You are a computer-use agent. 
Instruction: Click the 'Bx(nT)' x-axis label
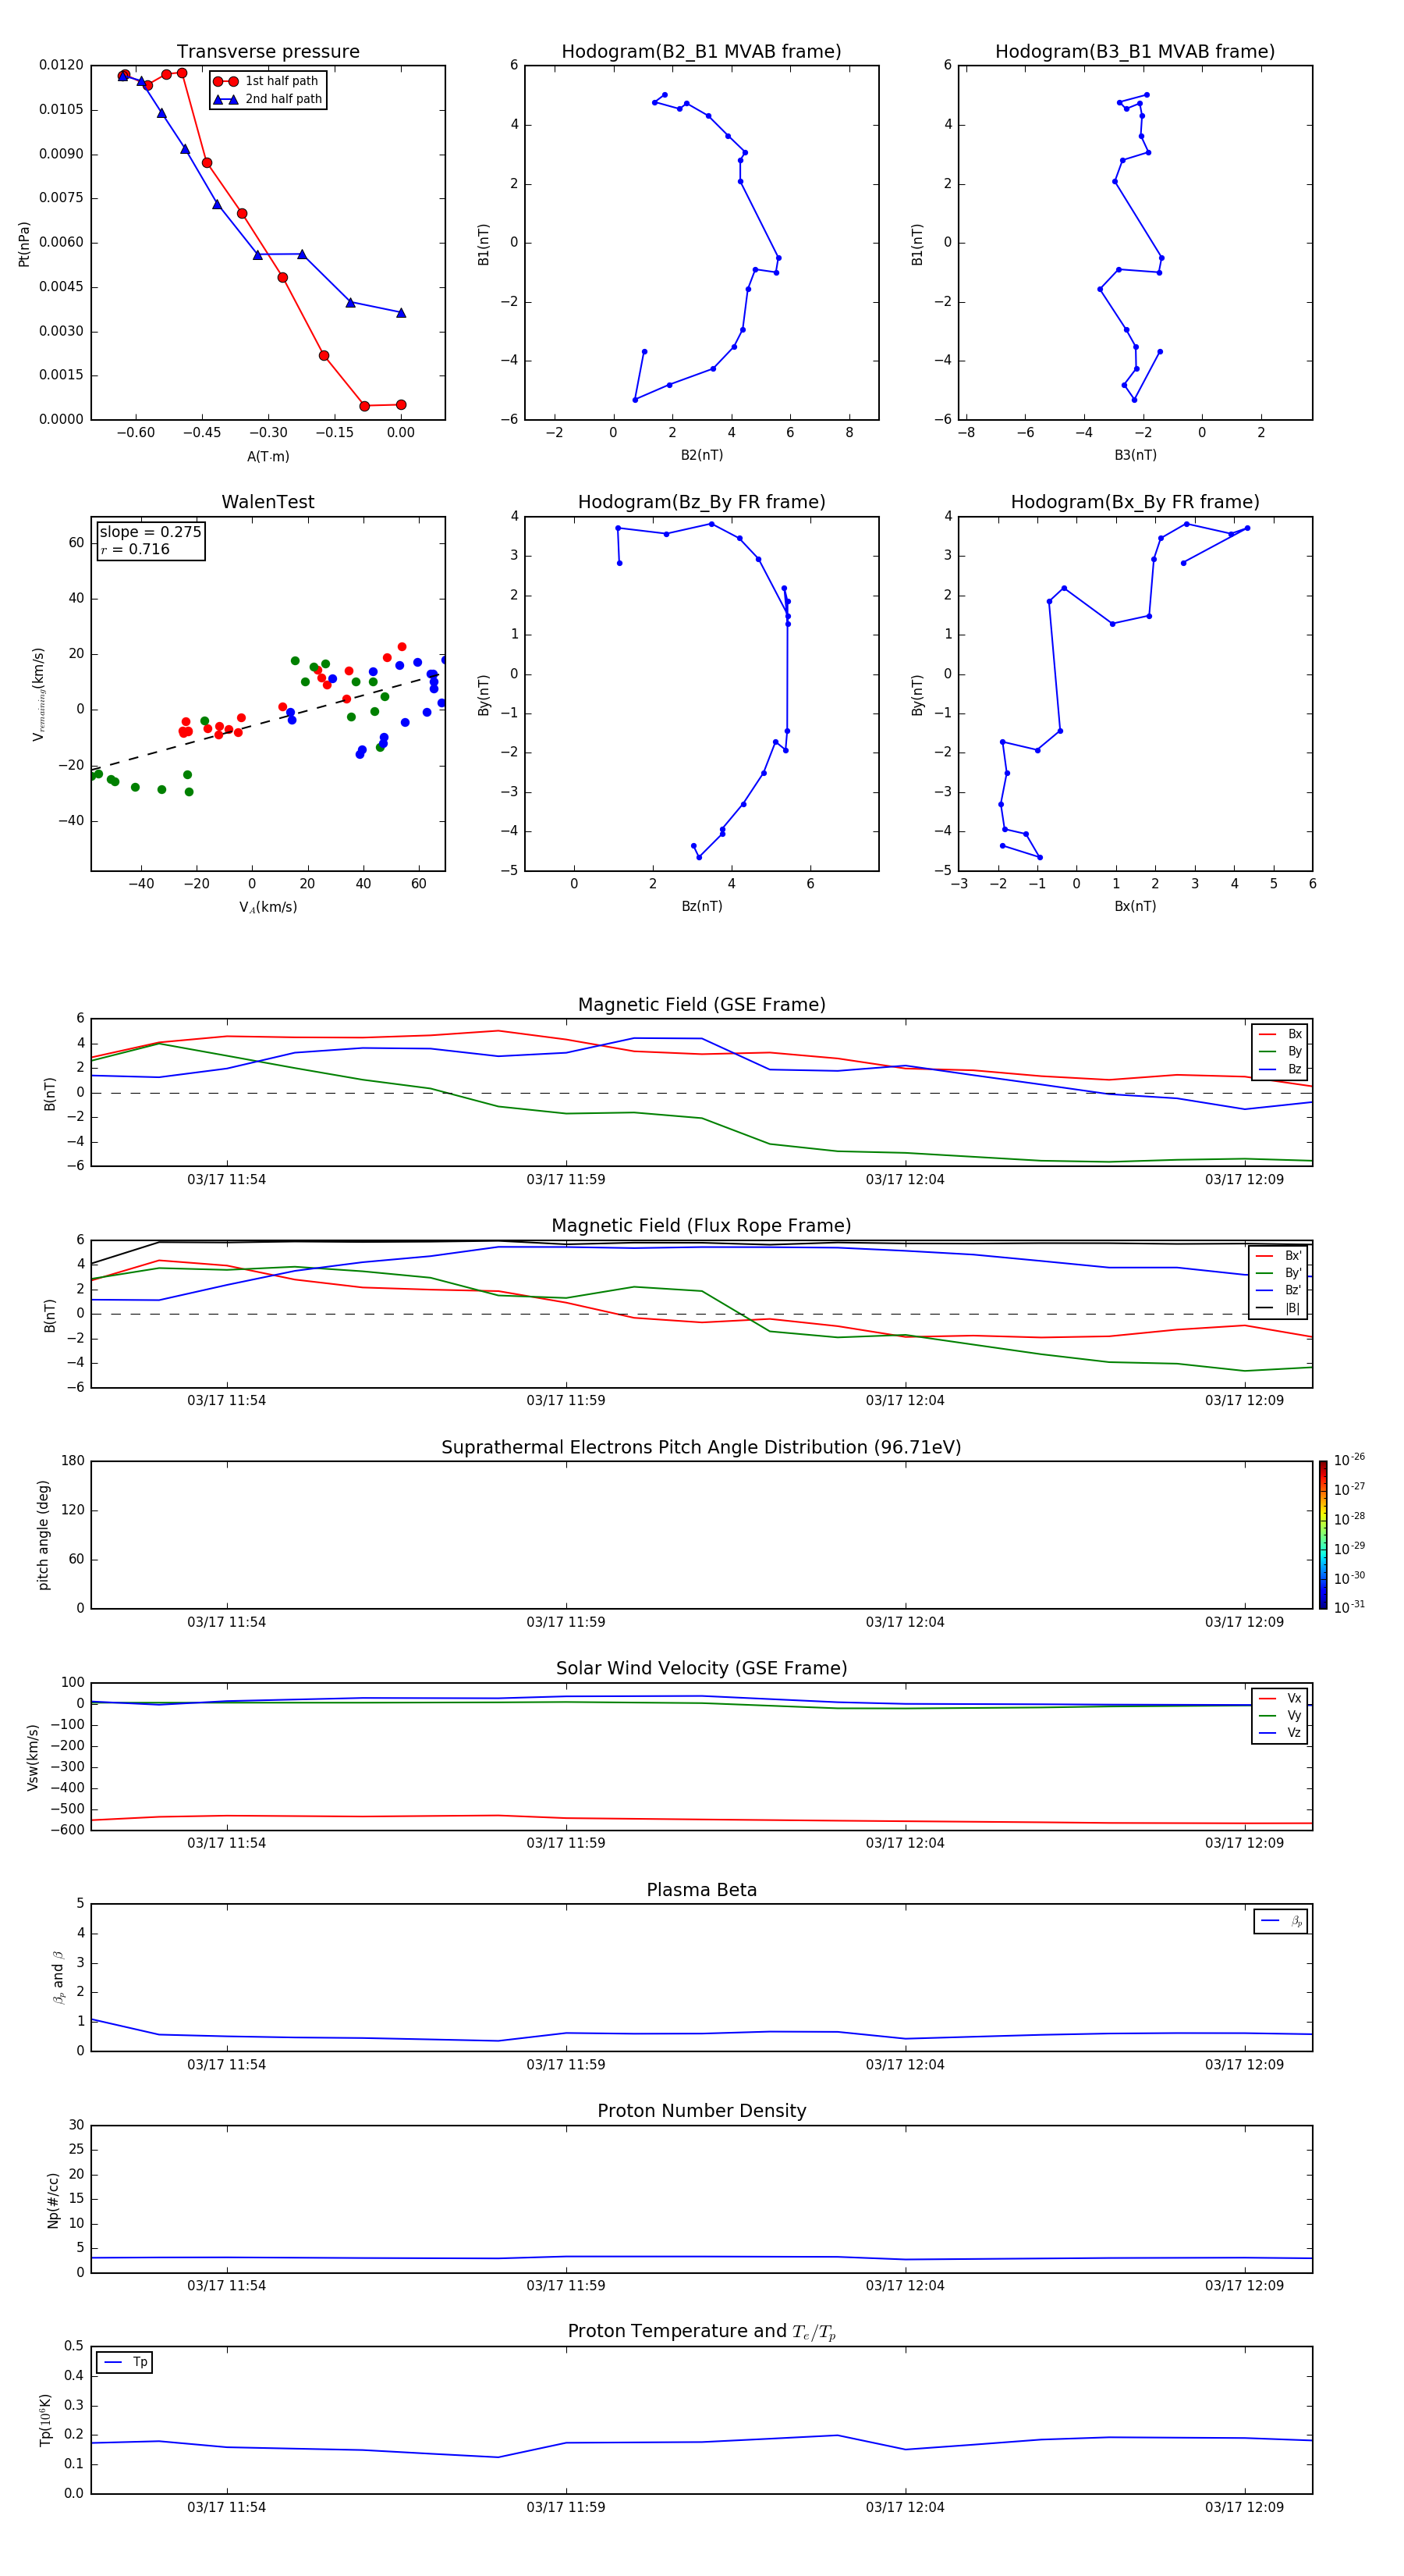click(x=1135, y=906)
